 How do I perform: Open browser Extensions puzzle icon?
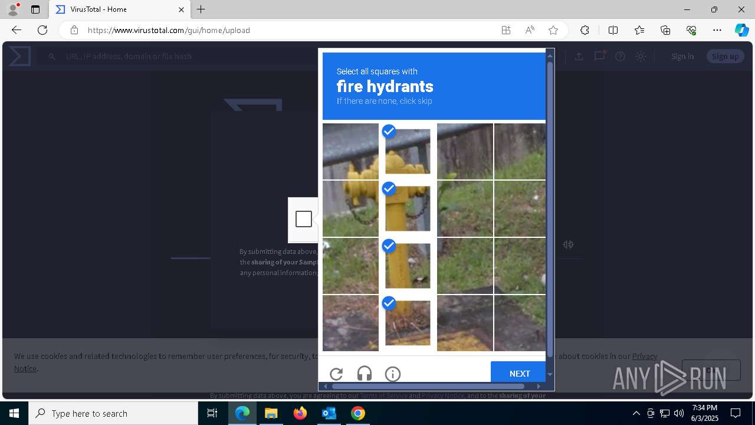[585, 30]
